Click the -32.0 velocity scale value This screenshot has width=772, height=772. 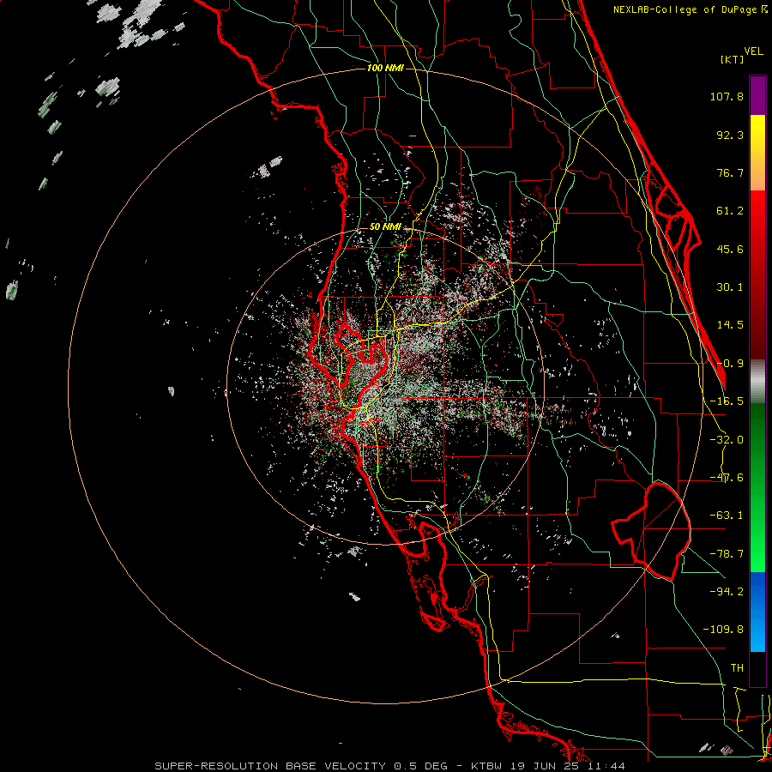click(x=727, y=440)
